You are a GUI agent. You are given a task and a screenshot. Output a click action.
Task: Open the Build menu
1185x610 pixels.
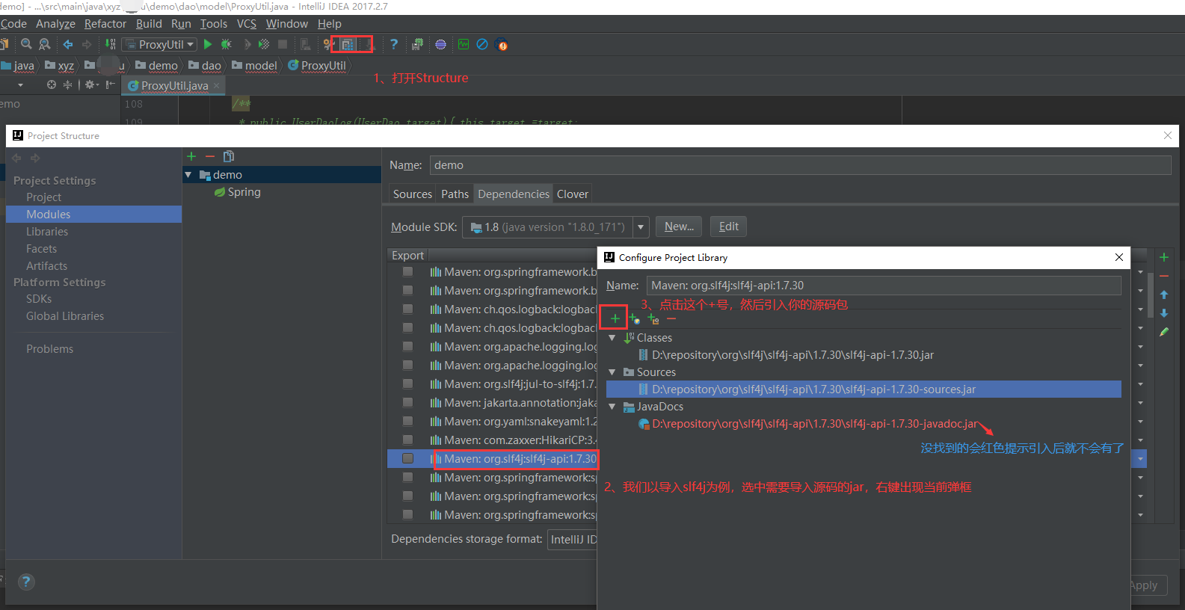tap(149, 24)
